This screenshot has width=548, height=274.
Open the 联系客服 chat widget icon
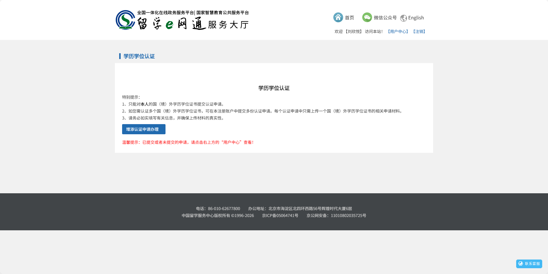coord(529,264)
